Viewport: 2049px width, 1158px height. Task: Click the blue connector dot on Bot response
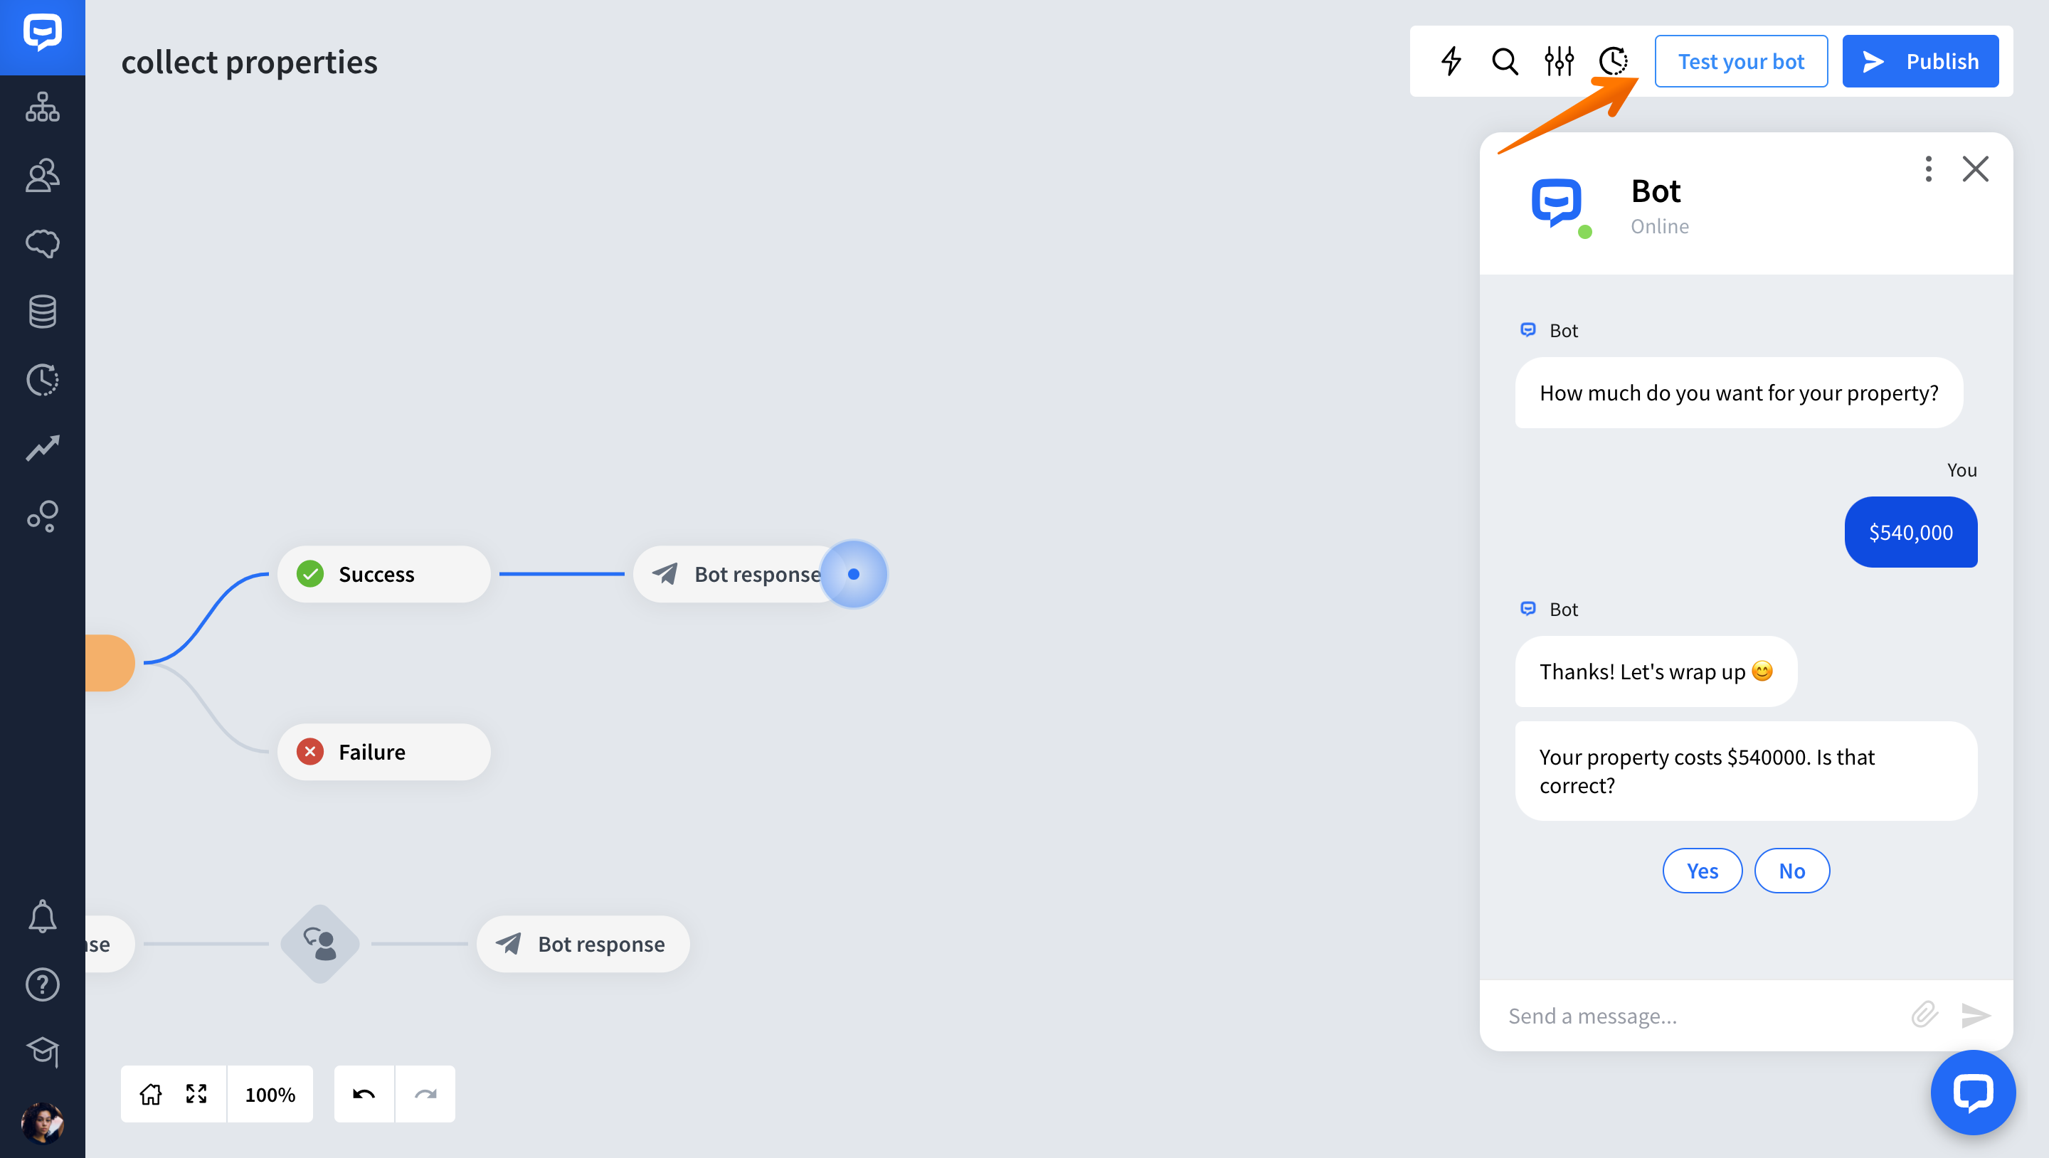pos(854,574)
